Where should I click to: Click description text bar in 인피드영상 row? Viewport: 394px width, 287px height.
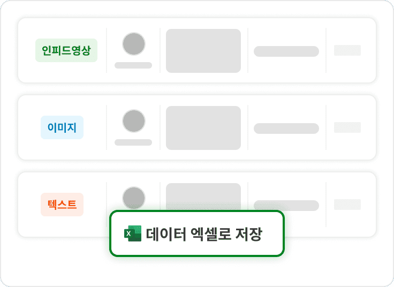click(x=286, y=51)
